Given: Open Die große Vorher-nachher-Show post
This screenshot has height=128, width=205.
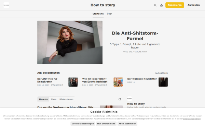Looking at the screenshot, I should [x=65, y=107].
